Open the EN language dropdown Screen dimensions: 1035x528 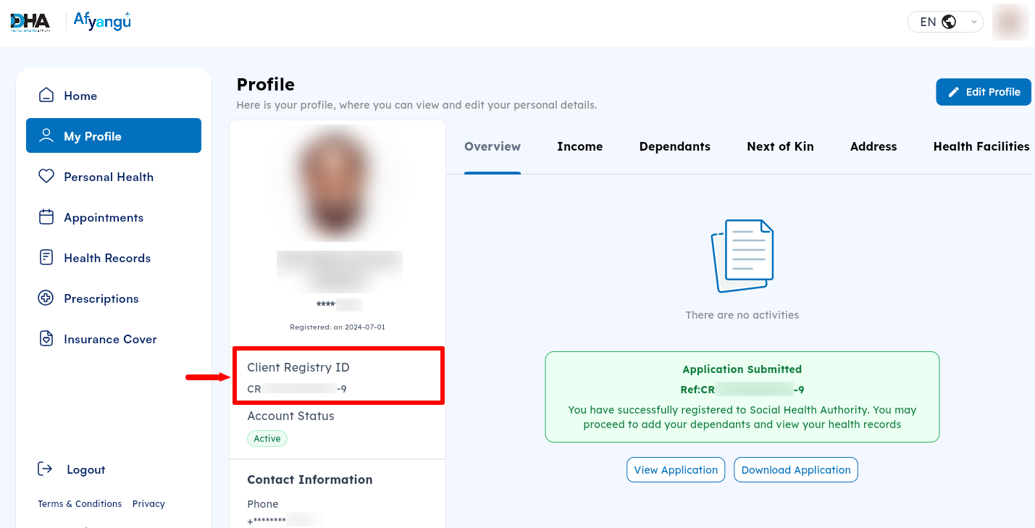(945, 22)
